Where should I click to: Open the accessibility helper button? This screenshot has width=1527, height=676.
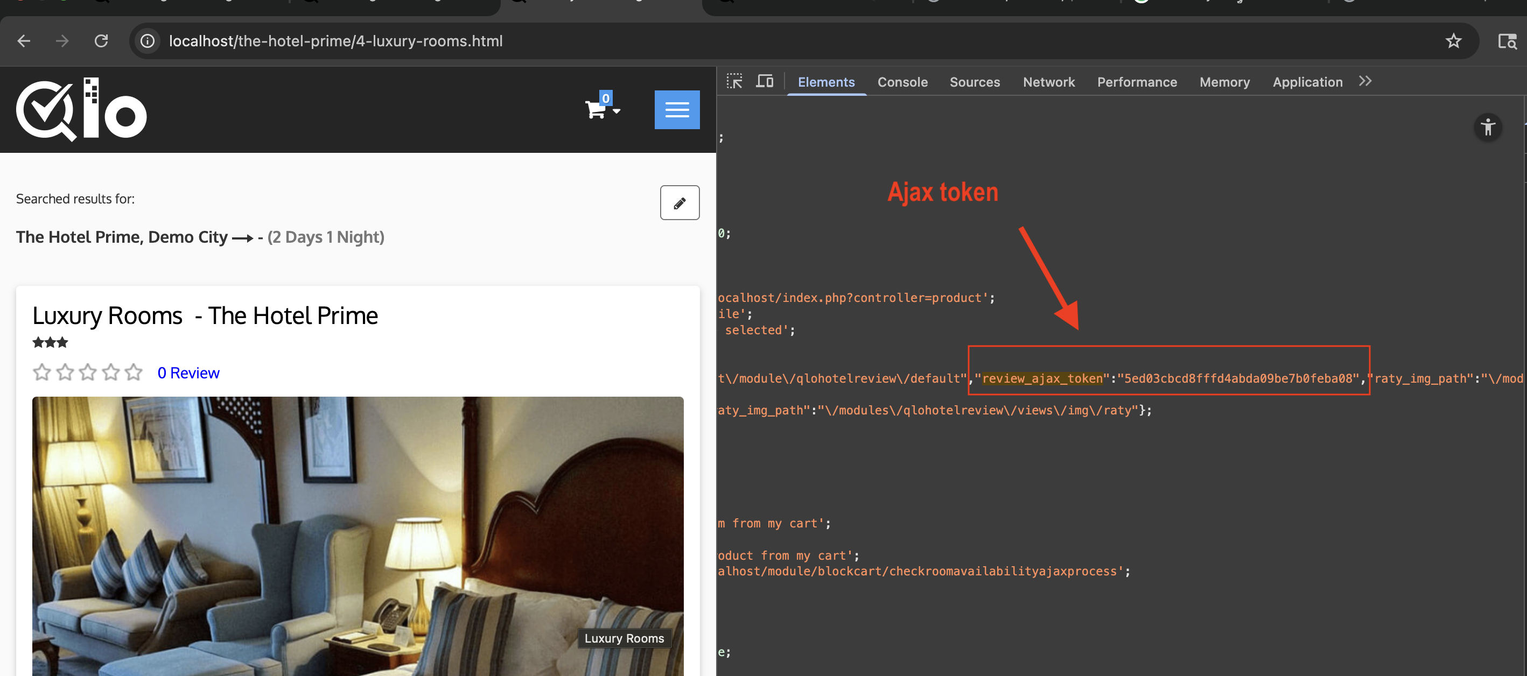pyautogui.click(x=1488, y=128)
